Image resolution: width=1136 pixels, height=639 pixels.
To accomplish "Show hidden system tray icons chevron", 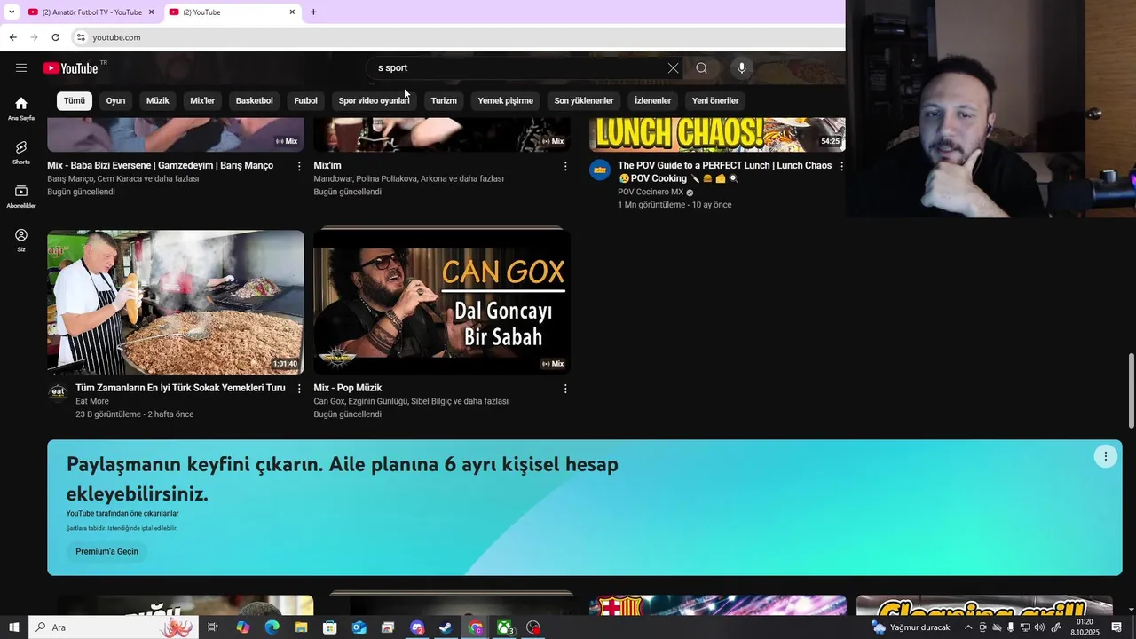I will (x=968, y=627).
